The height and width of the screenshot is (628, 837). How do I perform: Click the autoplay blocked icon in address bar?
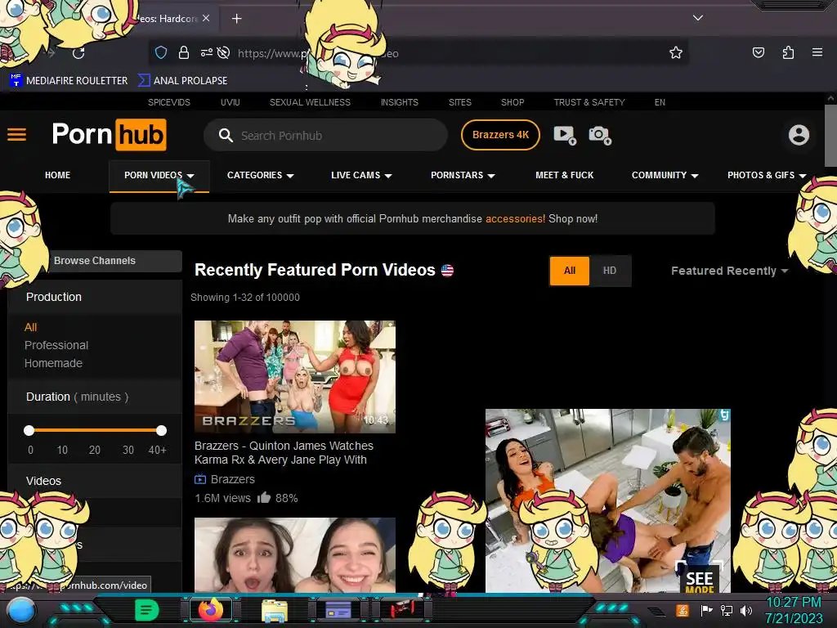coord(224,52)
